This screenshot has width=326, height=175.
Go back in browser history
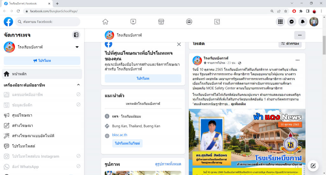tap(4, 11)
